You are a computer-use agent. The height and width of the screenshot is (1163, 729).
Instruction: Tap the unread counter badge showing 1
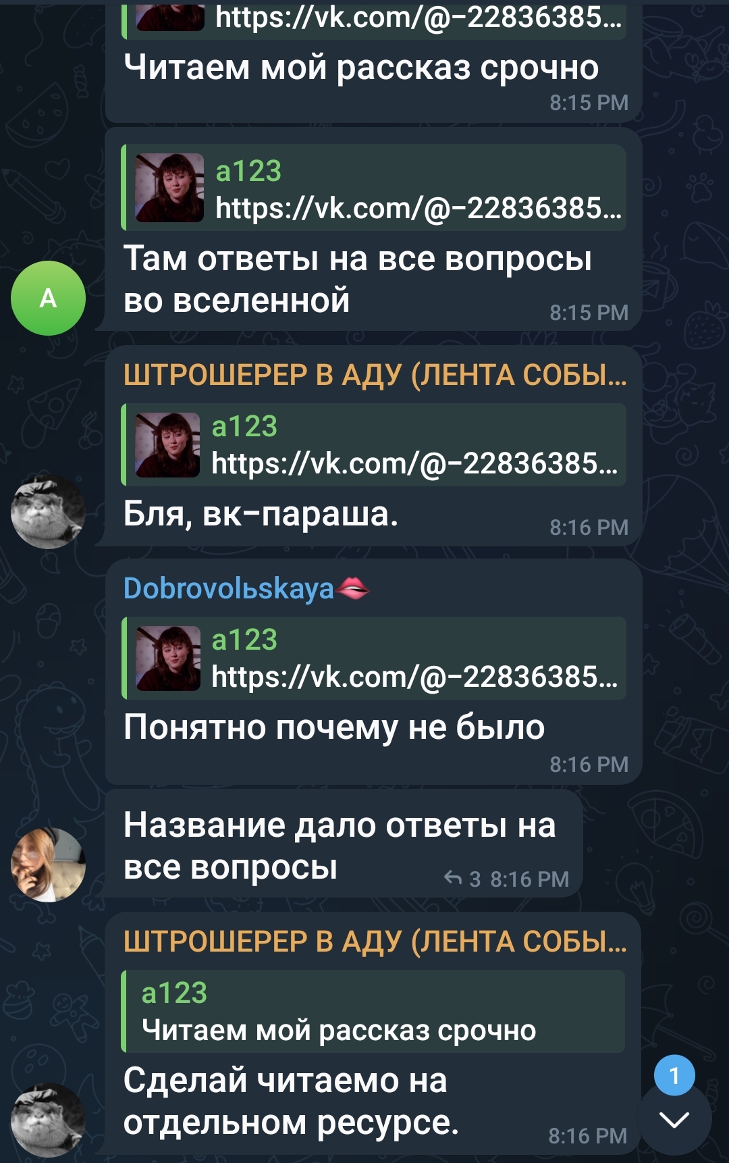tap(674, 1075)
